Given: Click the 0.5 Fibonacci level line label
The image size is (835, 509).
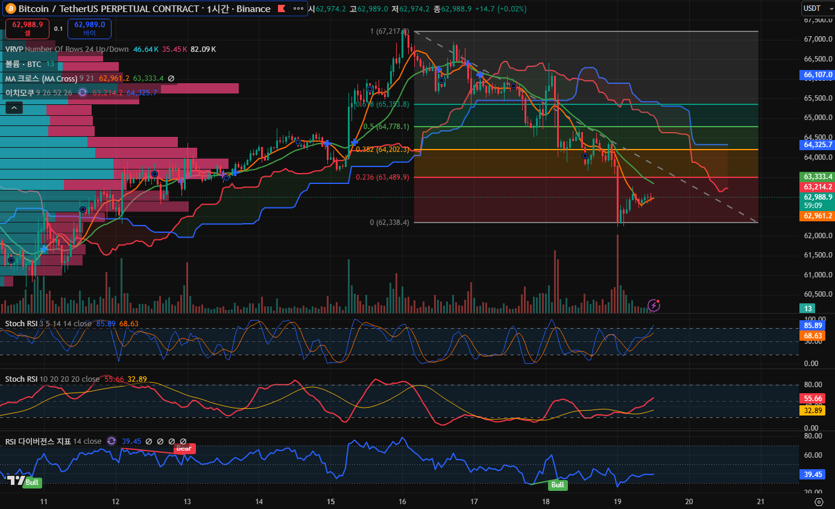Looking at the screenshot, I should pyautogui.click(x=386, y=127).
